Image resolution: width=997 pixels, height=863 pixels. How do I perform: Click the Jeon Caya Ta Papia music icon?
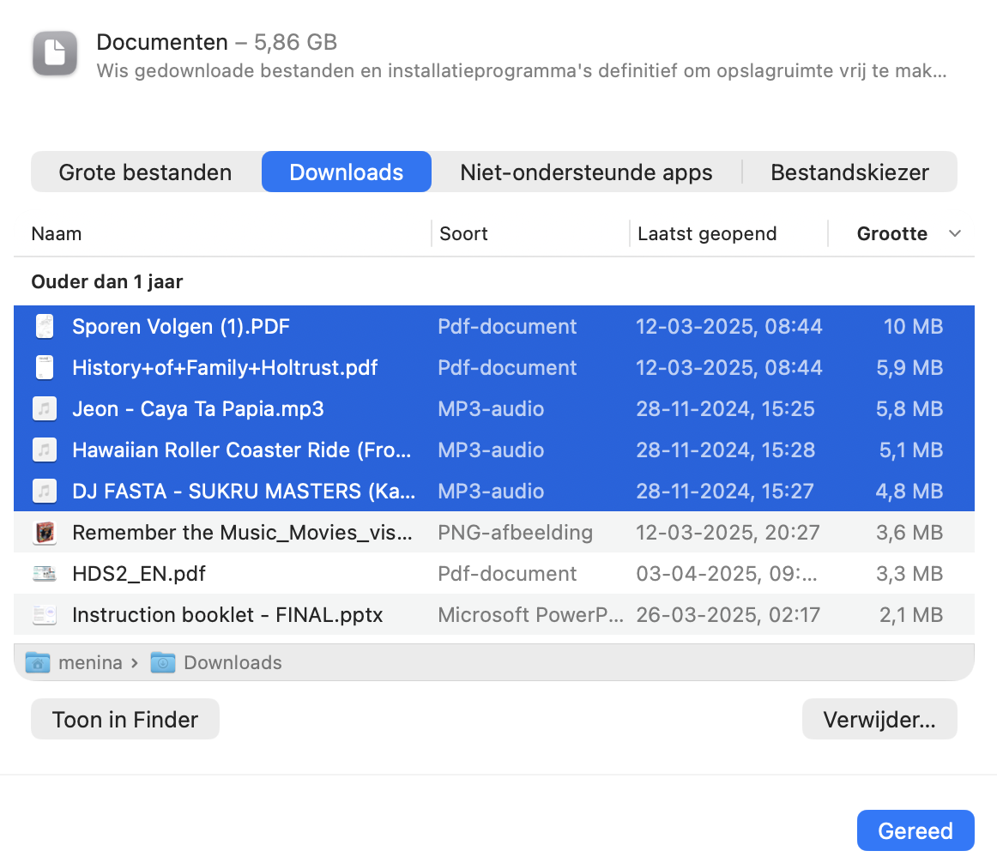click(44, 408)
